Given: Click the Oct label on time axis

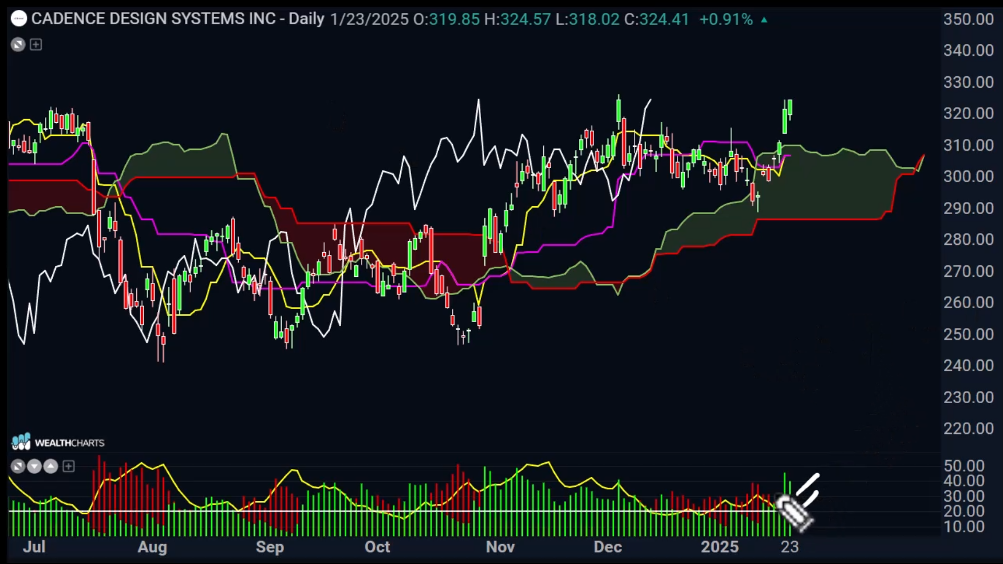Looking at the screenshot, I should tap(377, 547).
